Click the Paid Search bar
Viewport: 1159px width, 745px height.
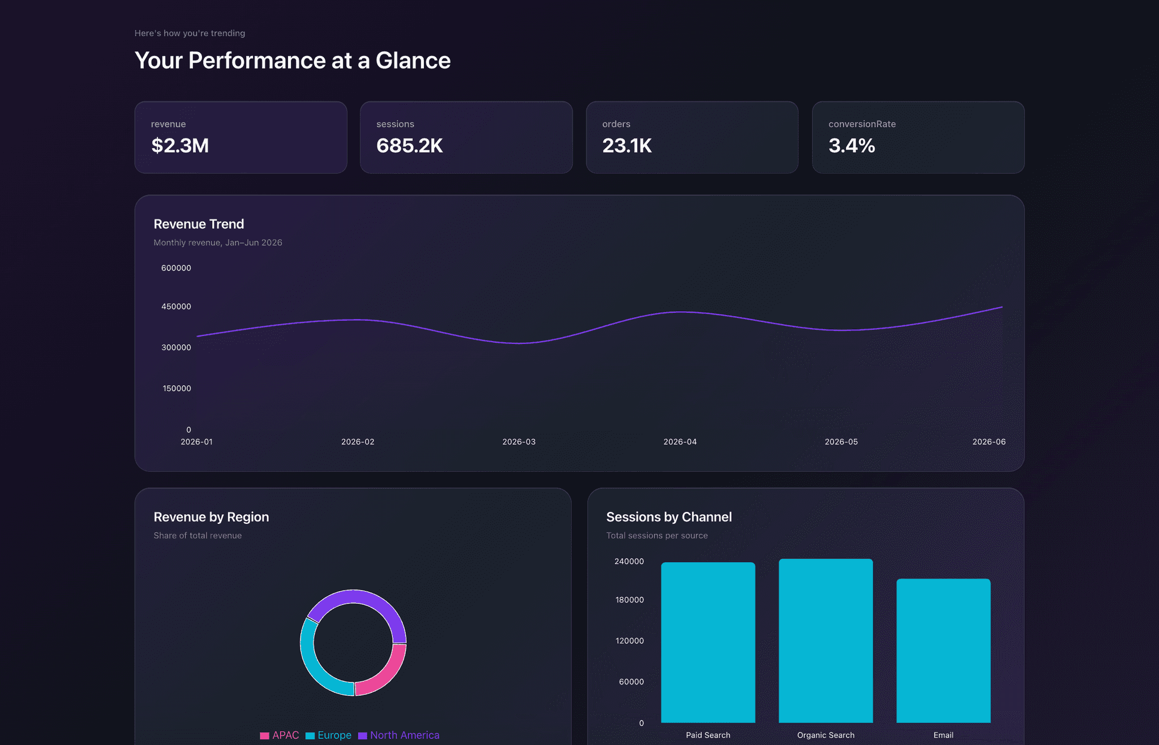pos(708,642)
